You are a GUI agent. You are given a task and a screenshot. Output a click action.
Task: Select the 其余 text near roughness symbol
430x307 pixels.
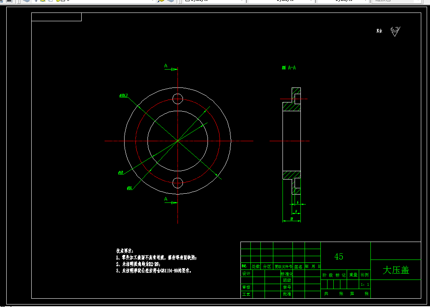380,31
